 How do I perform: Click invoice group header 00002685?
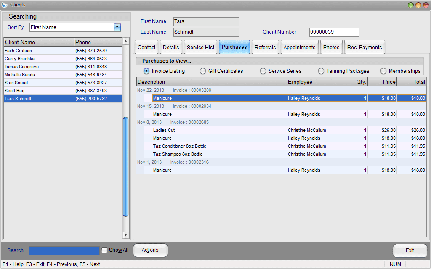click(x=281, y=122)
